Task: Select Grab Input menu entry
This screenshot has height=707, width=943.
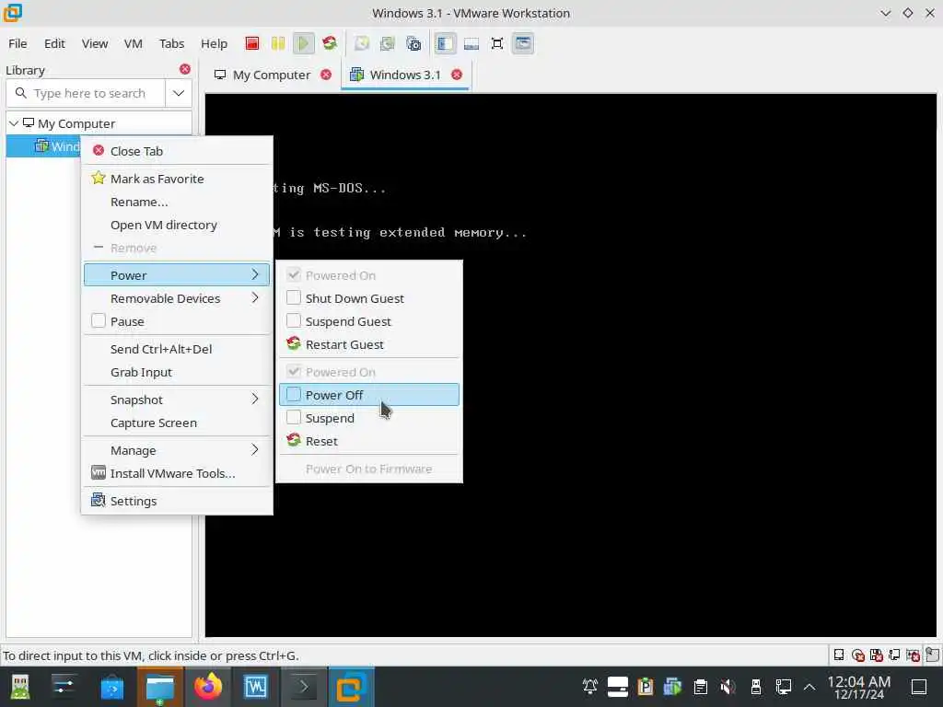Action: tap(177, 372)
